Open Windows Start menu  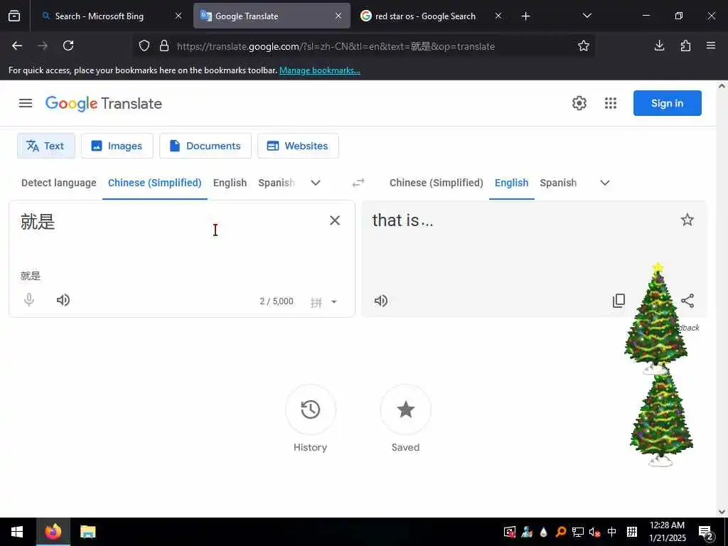pos(17,532)
